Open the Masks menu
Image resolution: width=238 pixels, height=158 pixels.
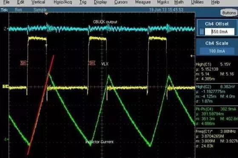coord(163,2)
